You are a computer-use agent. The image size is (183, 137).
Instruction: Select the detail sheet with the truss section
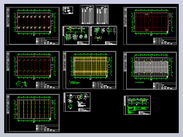point(76,35)
